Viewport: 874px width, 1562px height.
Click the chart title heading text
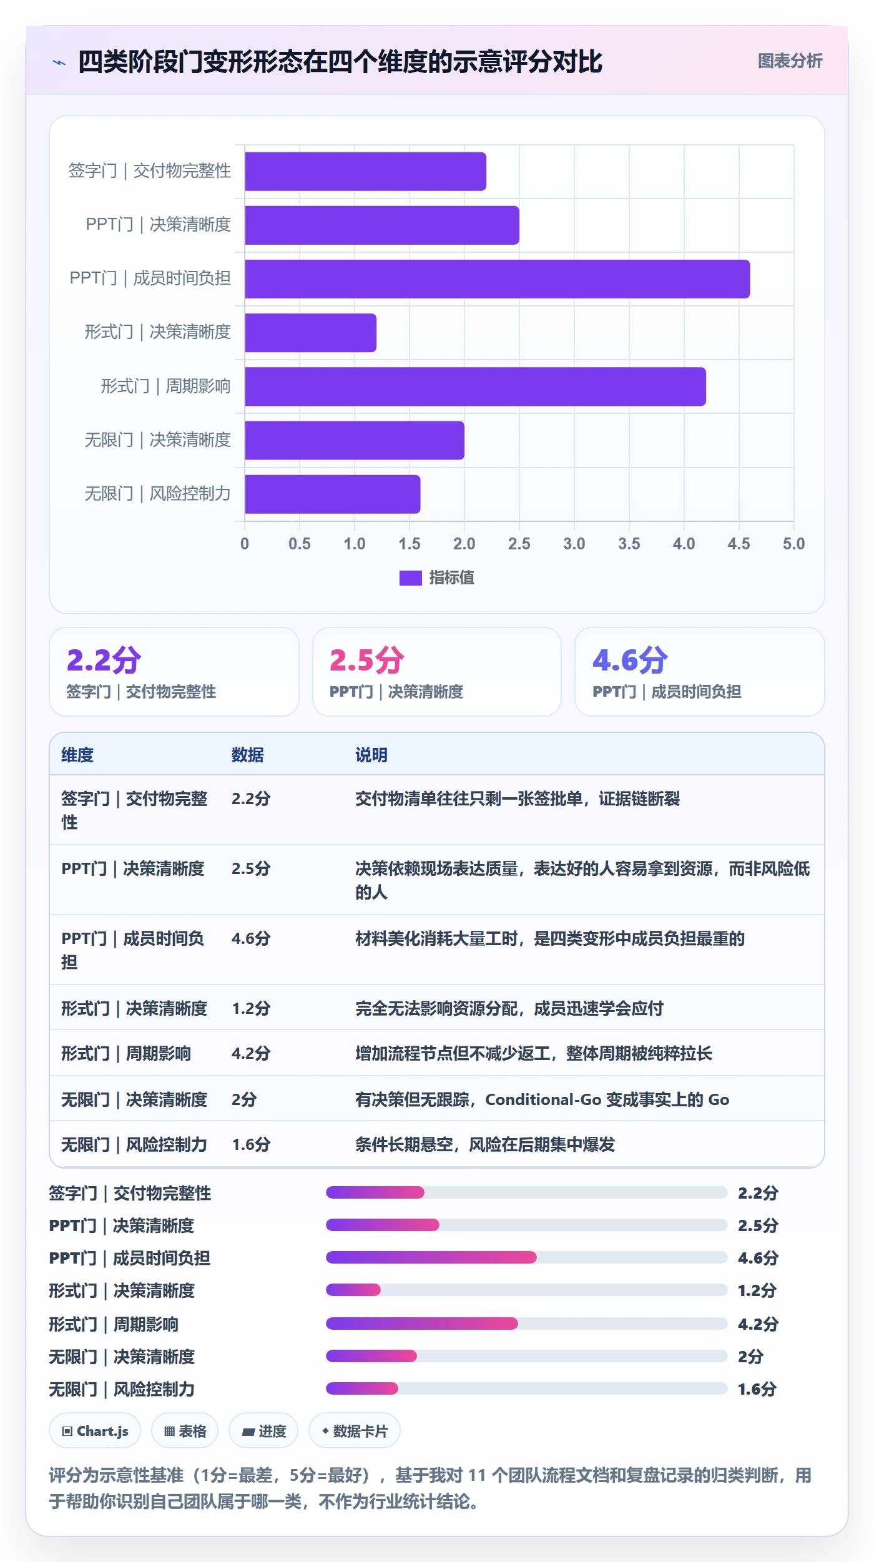(340, 62)
